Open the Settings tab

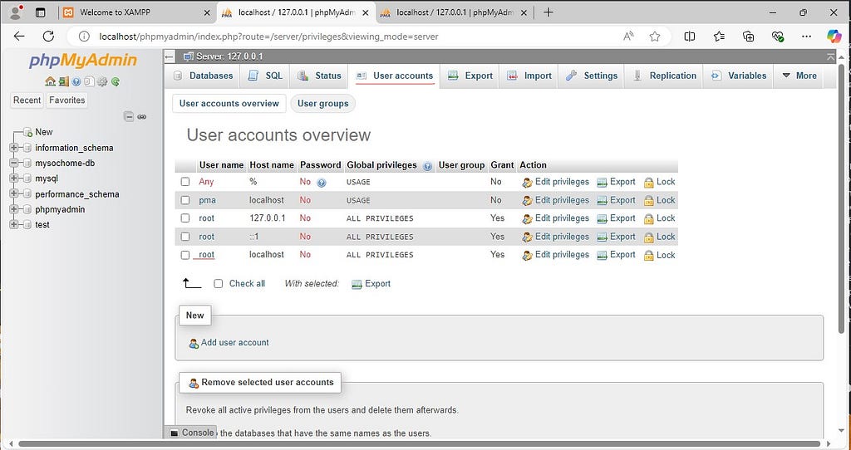pos(591,76)
